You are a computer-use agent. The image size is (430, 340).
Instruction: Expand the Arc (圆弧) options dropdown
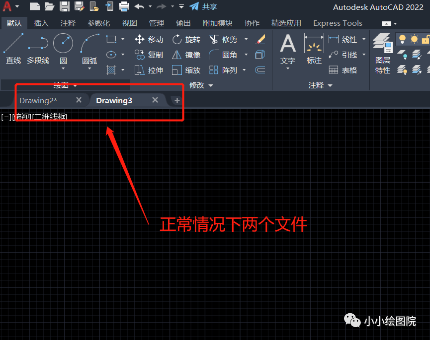89,68
